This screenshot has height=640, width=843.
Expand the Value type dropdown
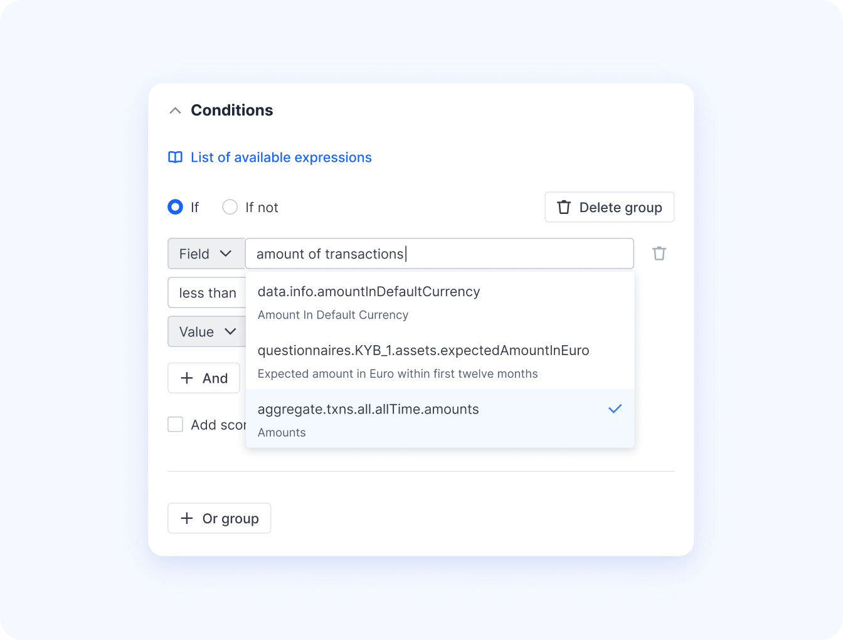pos(207,331)
